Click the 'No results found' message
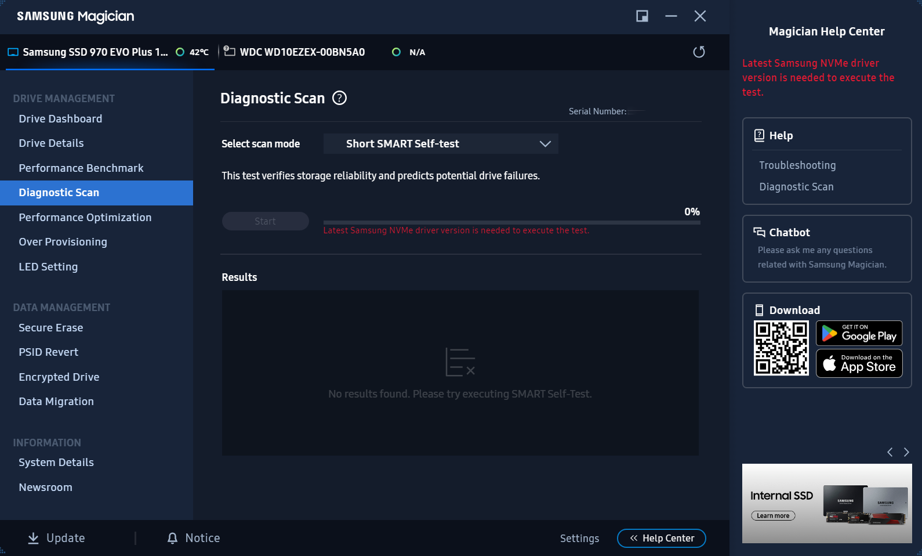922x556 pixels. (x=460, y=394)
